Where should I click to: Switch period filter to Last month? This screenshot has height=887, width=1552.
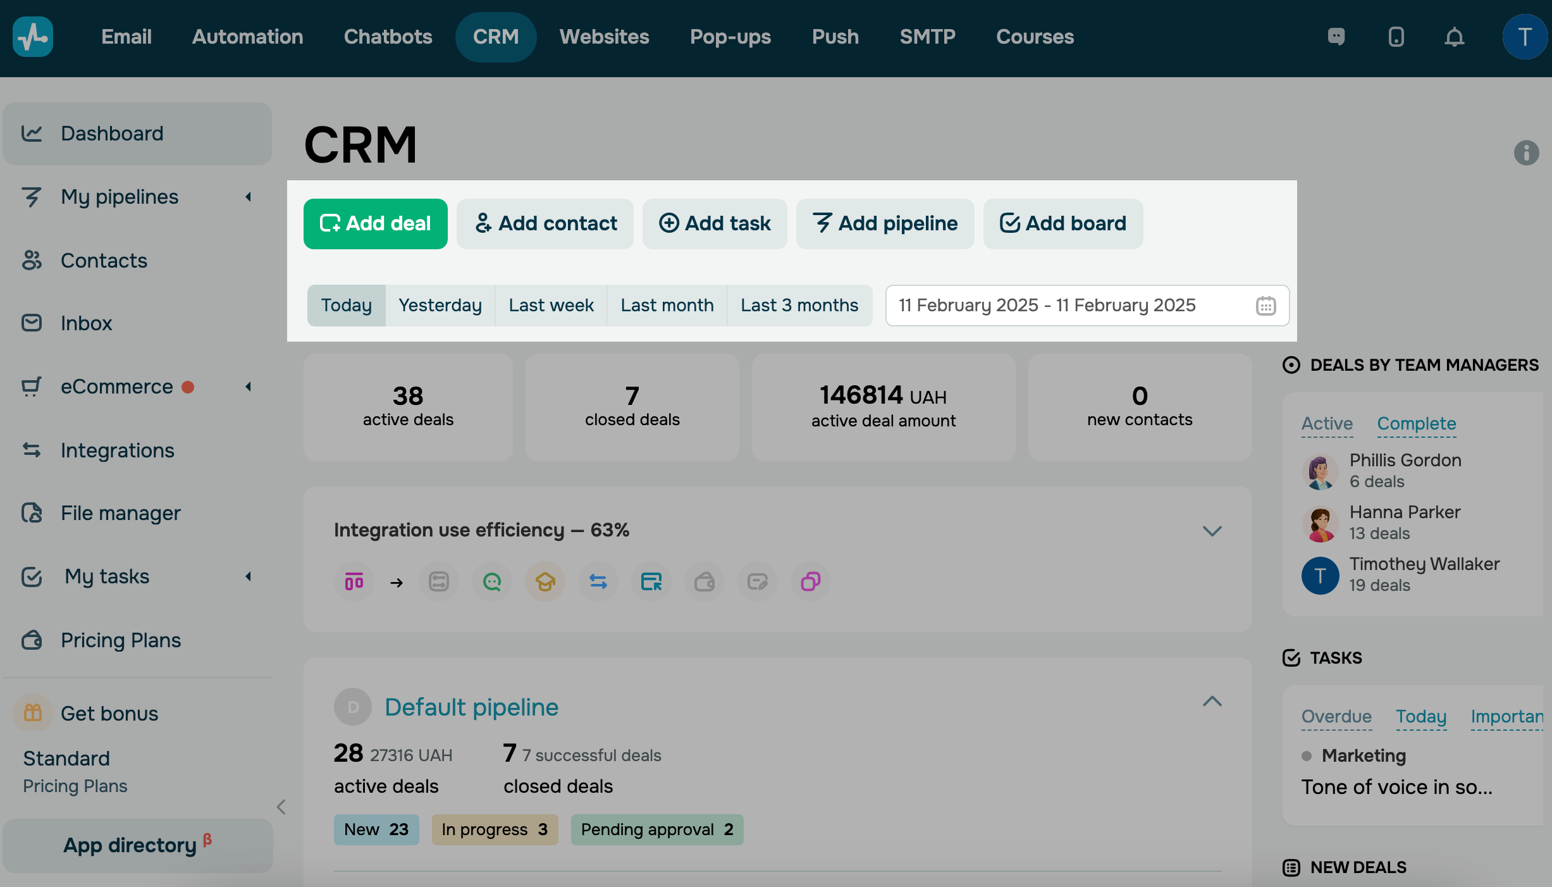pyautogui.click(x=667, y=306)
